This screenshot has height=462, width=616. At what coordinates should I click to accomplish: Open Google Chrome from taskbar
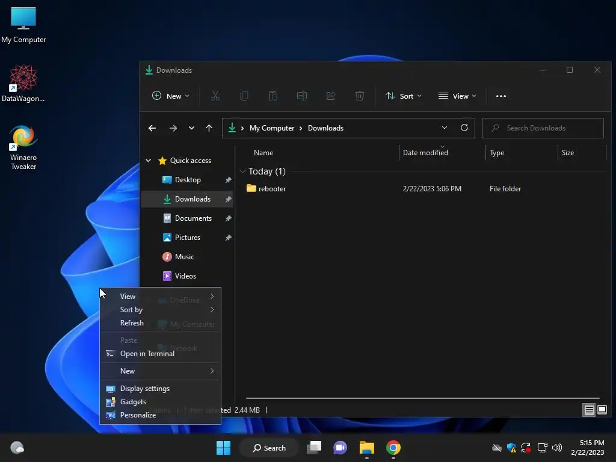click(393, 448)
